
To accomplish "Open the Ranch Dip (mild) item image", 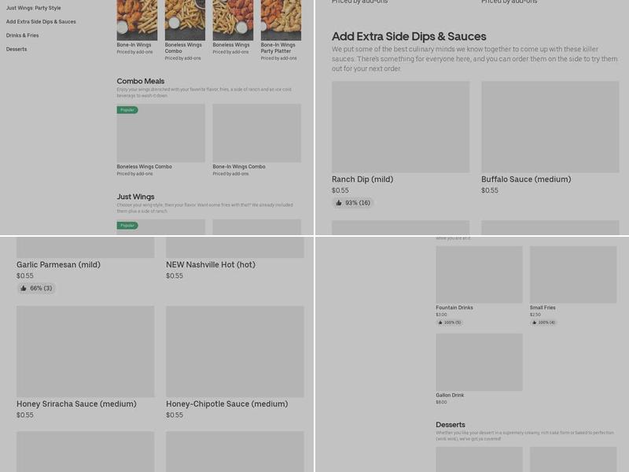I will click(x=400, y=127).
